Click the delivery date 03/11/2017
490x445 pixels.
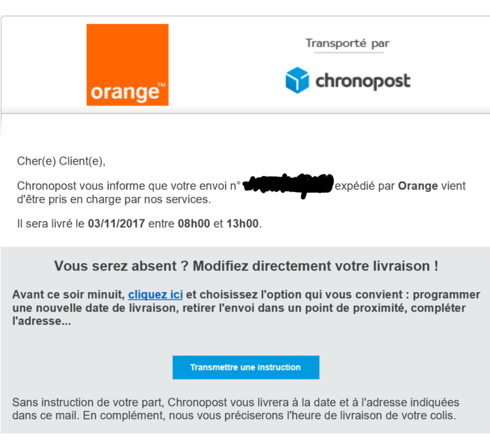pos(116,223)
